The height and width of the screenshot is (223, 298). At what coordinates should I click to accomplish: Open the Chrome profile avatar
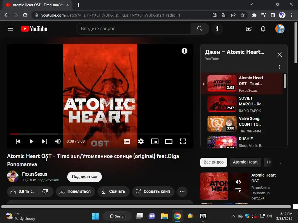tap(282, 15)
